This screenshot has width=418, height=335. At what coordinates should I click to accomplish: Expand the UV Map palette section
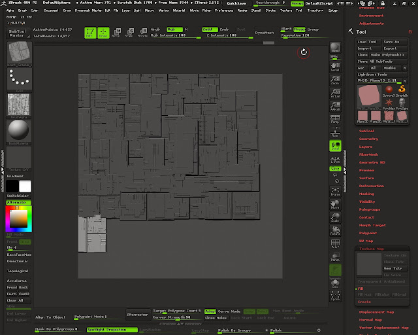tap(366, 241)
